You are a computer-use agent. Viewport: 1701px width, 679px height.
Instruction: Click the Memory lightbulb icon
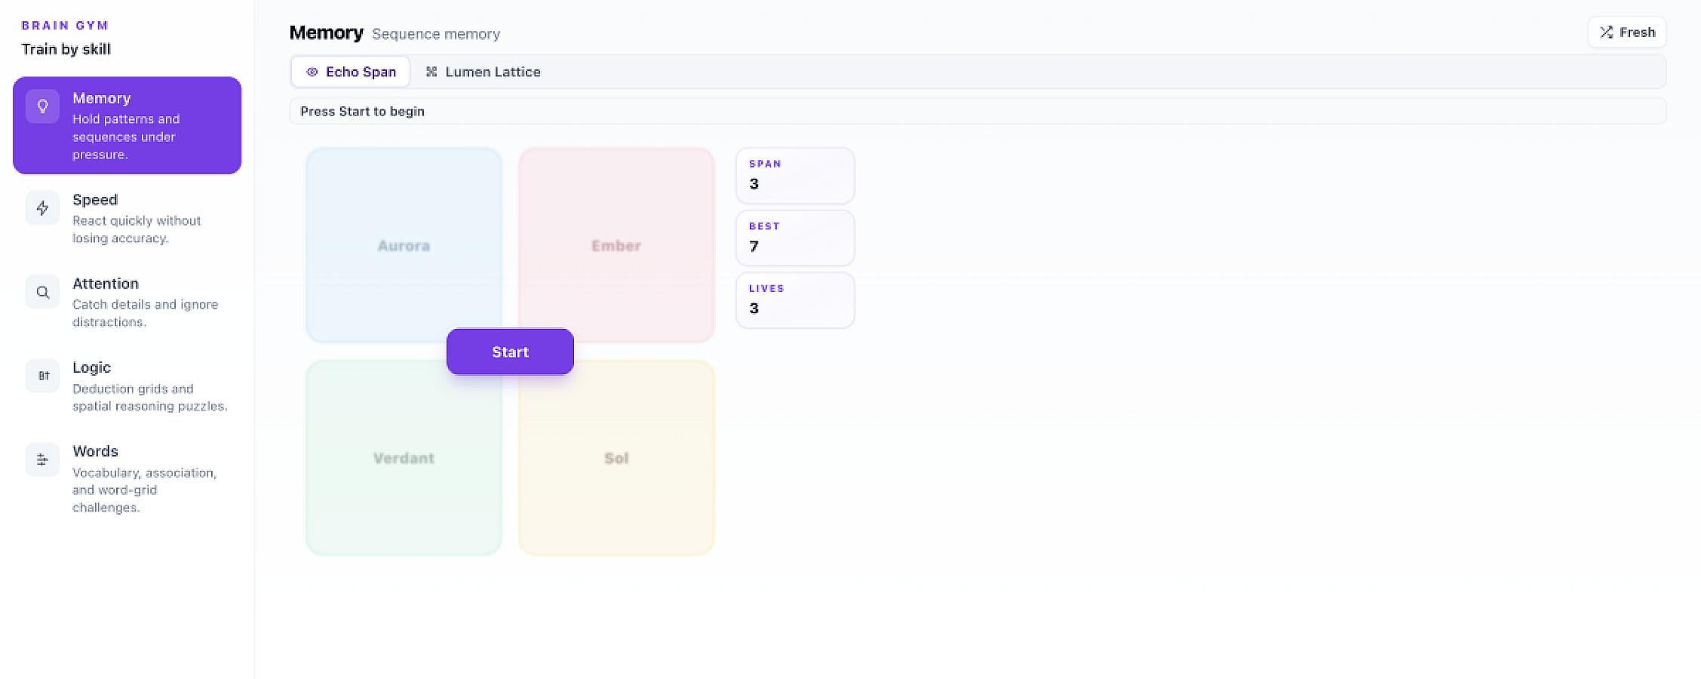(42, 106)
